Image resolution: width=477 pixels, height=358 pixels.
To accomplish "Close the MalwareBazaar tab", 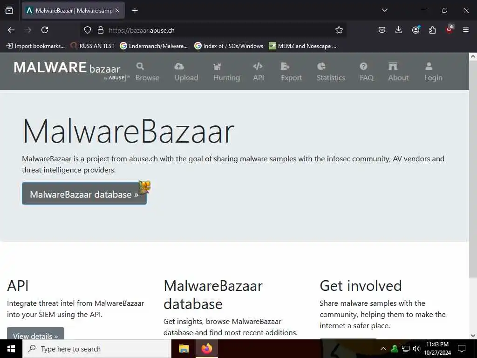I will click(x=117, y=10).
